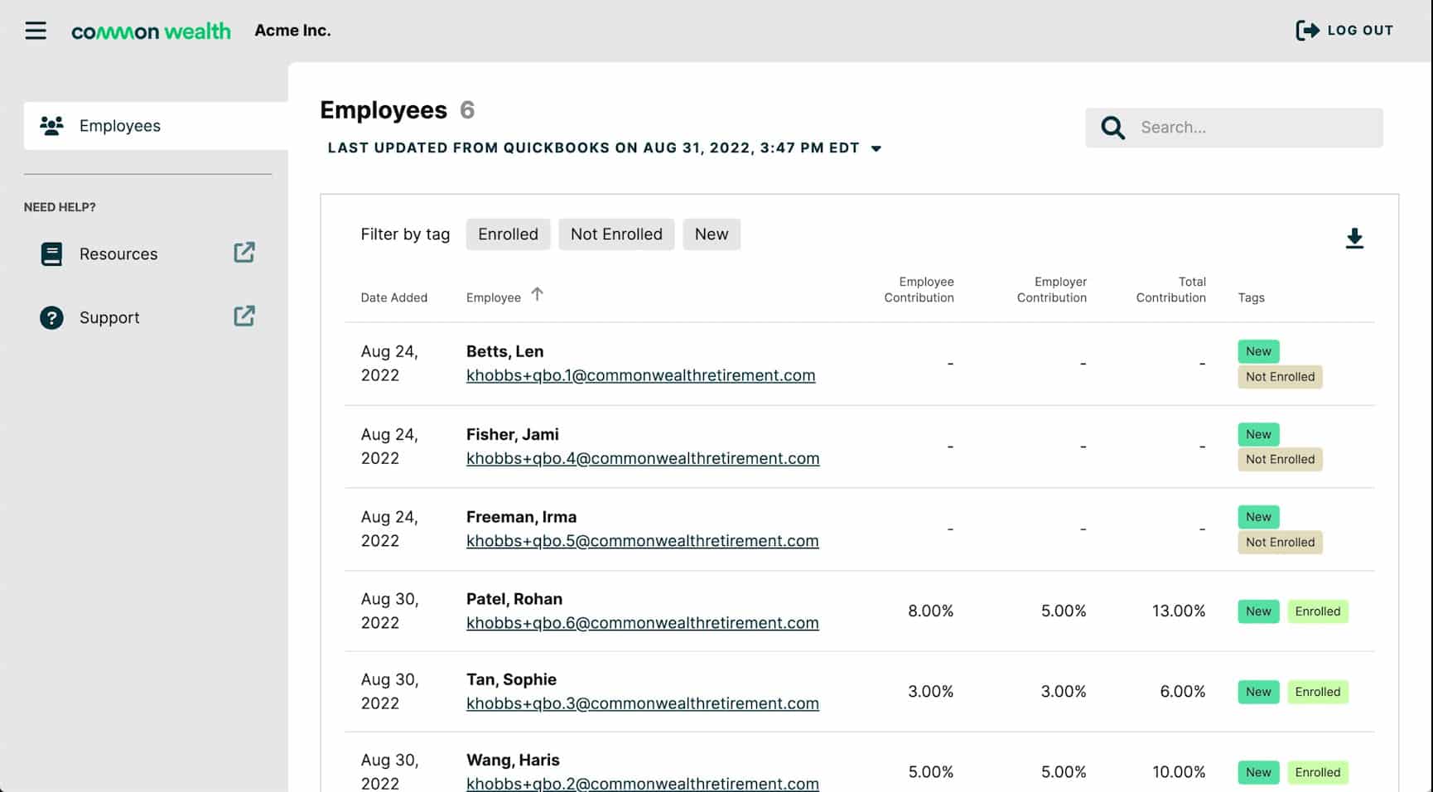The image size is (1433, 792).
Task: Click the Enrolled tag on Rohan Patel row
Action: 1318,611
